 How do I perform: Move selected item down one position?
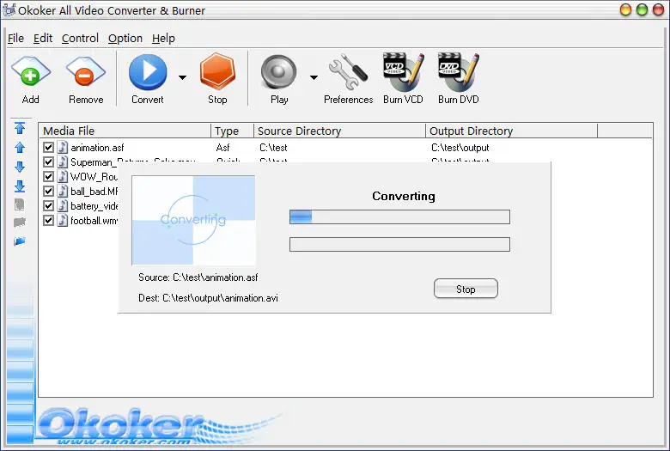click(20, 167)
